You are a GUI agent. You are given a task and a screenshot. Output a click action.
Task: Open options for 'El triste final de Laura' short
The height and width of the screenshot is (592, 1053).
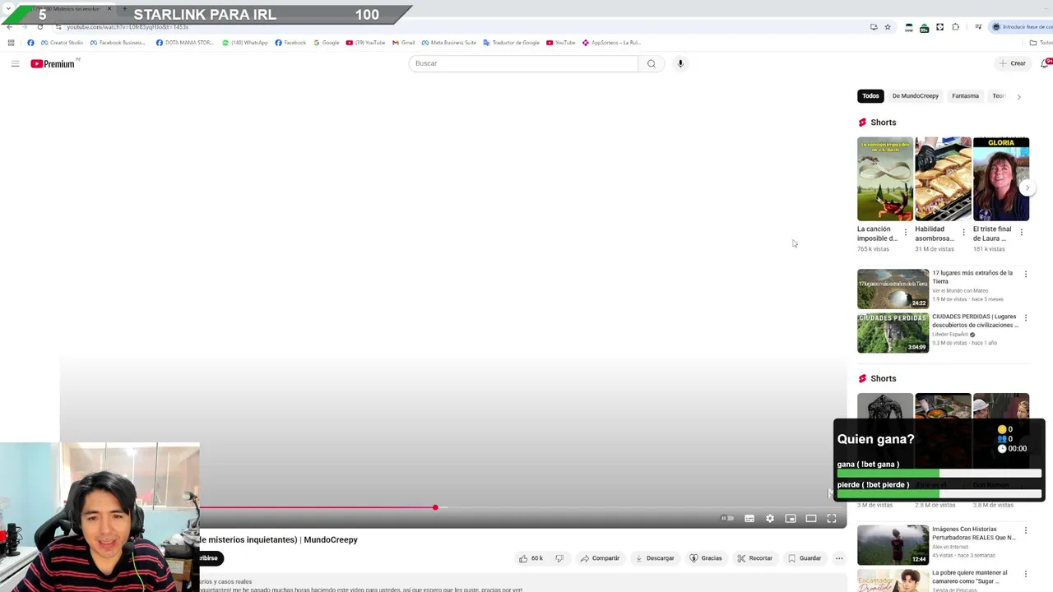(x=1021, y=233)
